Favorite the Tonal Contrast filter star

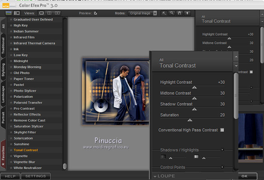click(x=11, y=150)
